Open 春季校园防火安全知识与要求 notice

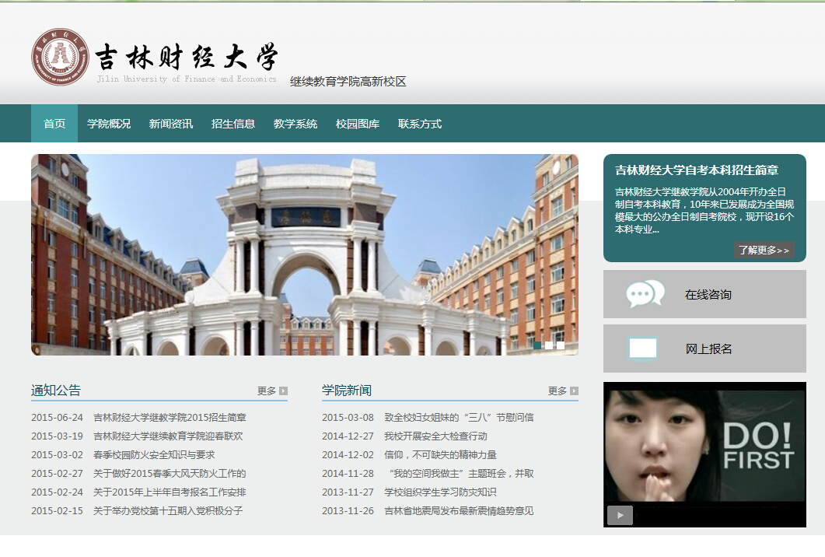pos(154,455)
